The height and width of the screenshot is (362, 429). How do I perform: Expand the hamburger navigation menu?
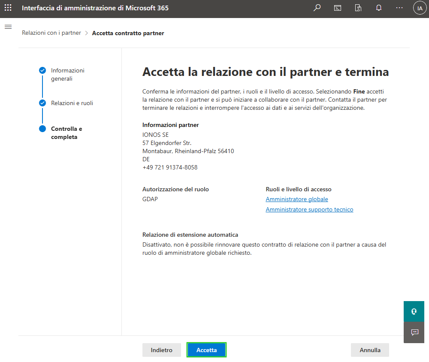pos(8,27)
